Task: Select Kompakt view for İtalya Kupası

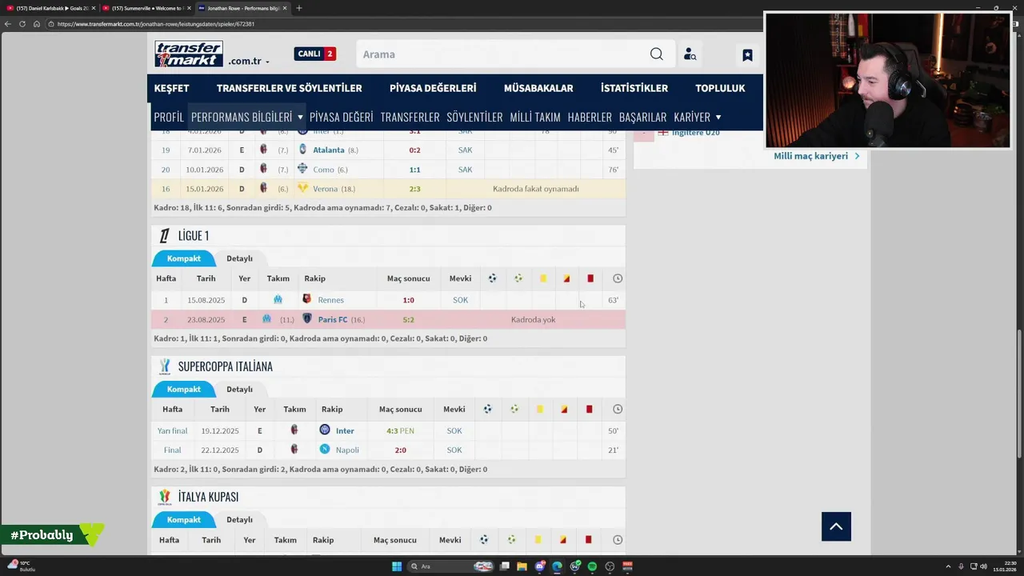Action: click(x=183, y=519)
